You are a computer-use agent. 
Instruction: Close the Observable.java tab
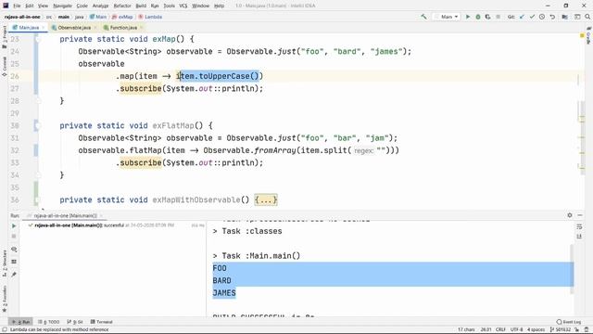pyautogui.click(x=95, y=28)
